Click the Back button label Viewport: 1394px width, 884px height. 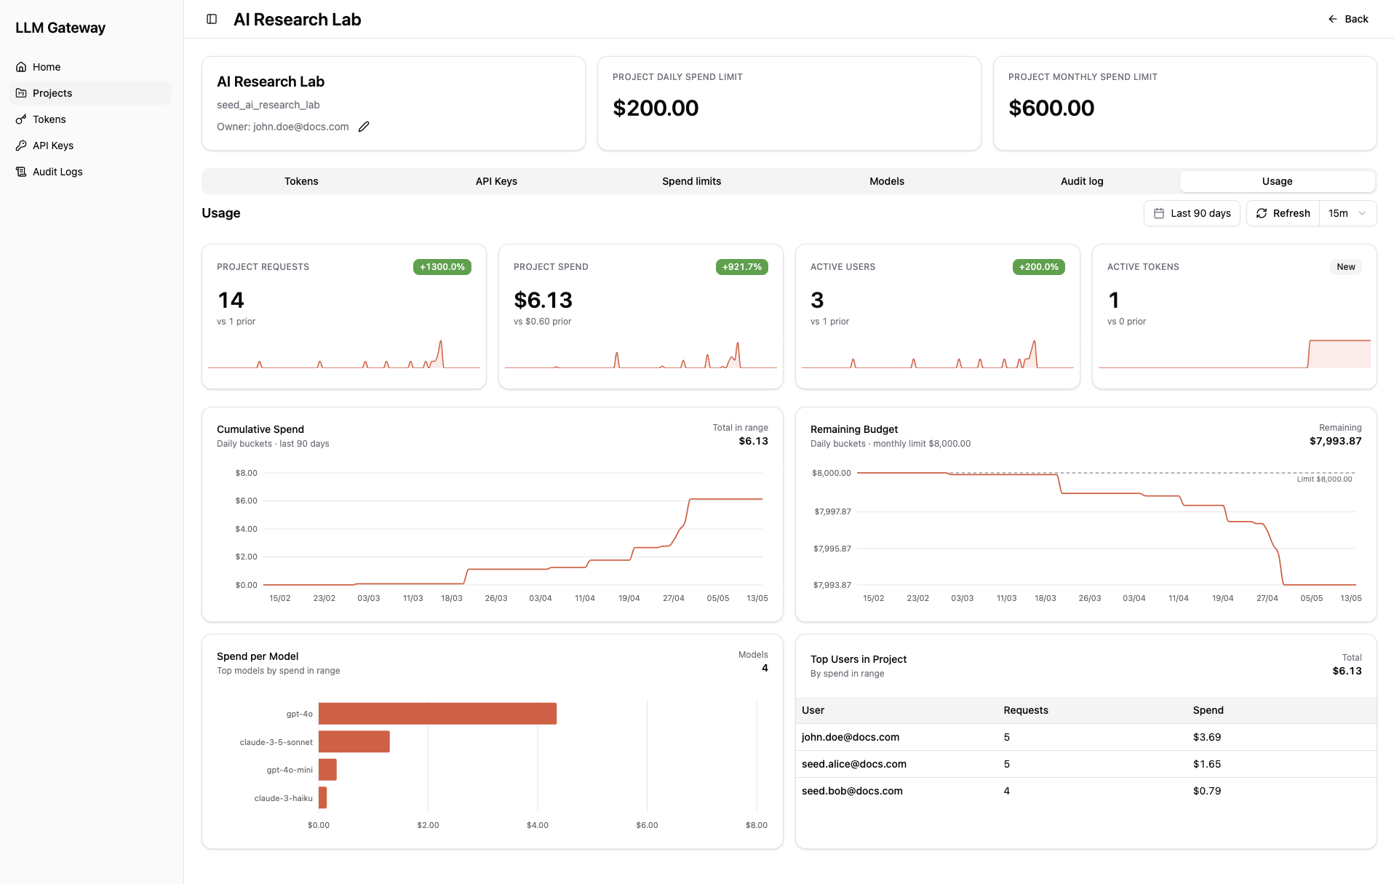point(1356,19)
